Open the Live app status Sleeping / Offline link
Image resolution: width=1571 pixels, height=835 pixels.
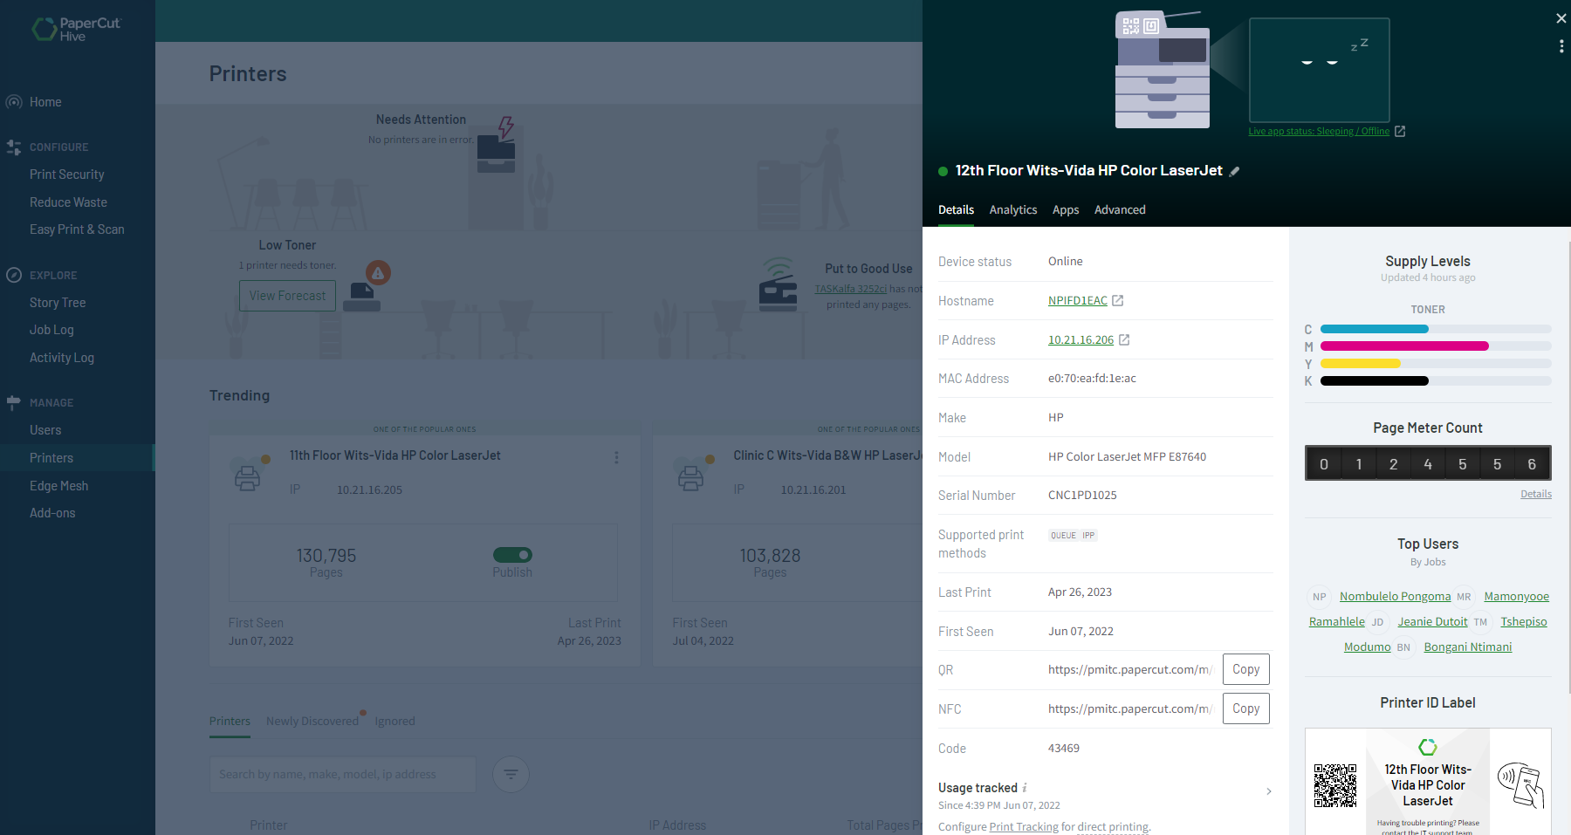point(1318,132)
